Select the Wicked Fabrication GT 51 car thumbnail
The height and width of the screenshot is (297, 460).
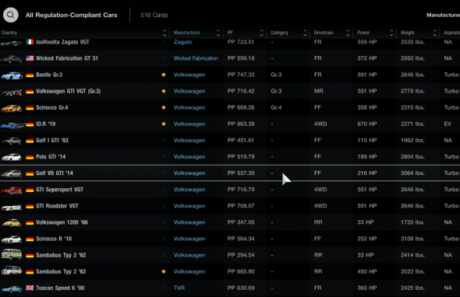[12, 59]
